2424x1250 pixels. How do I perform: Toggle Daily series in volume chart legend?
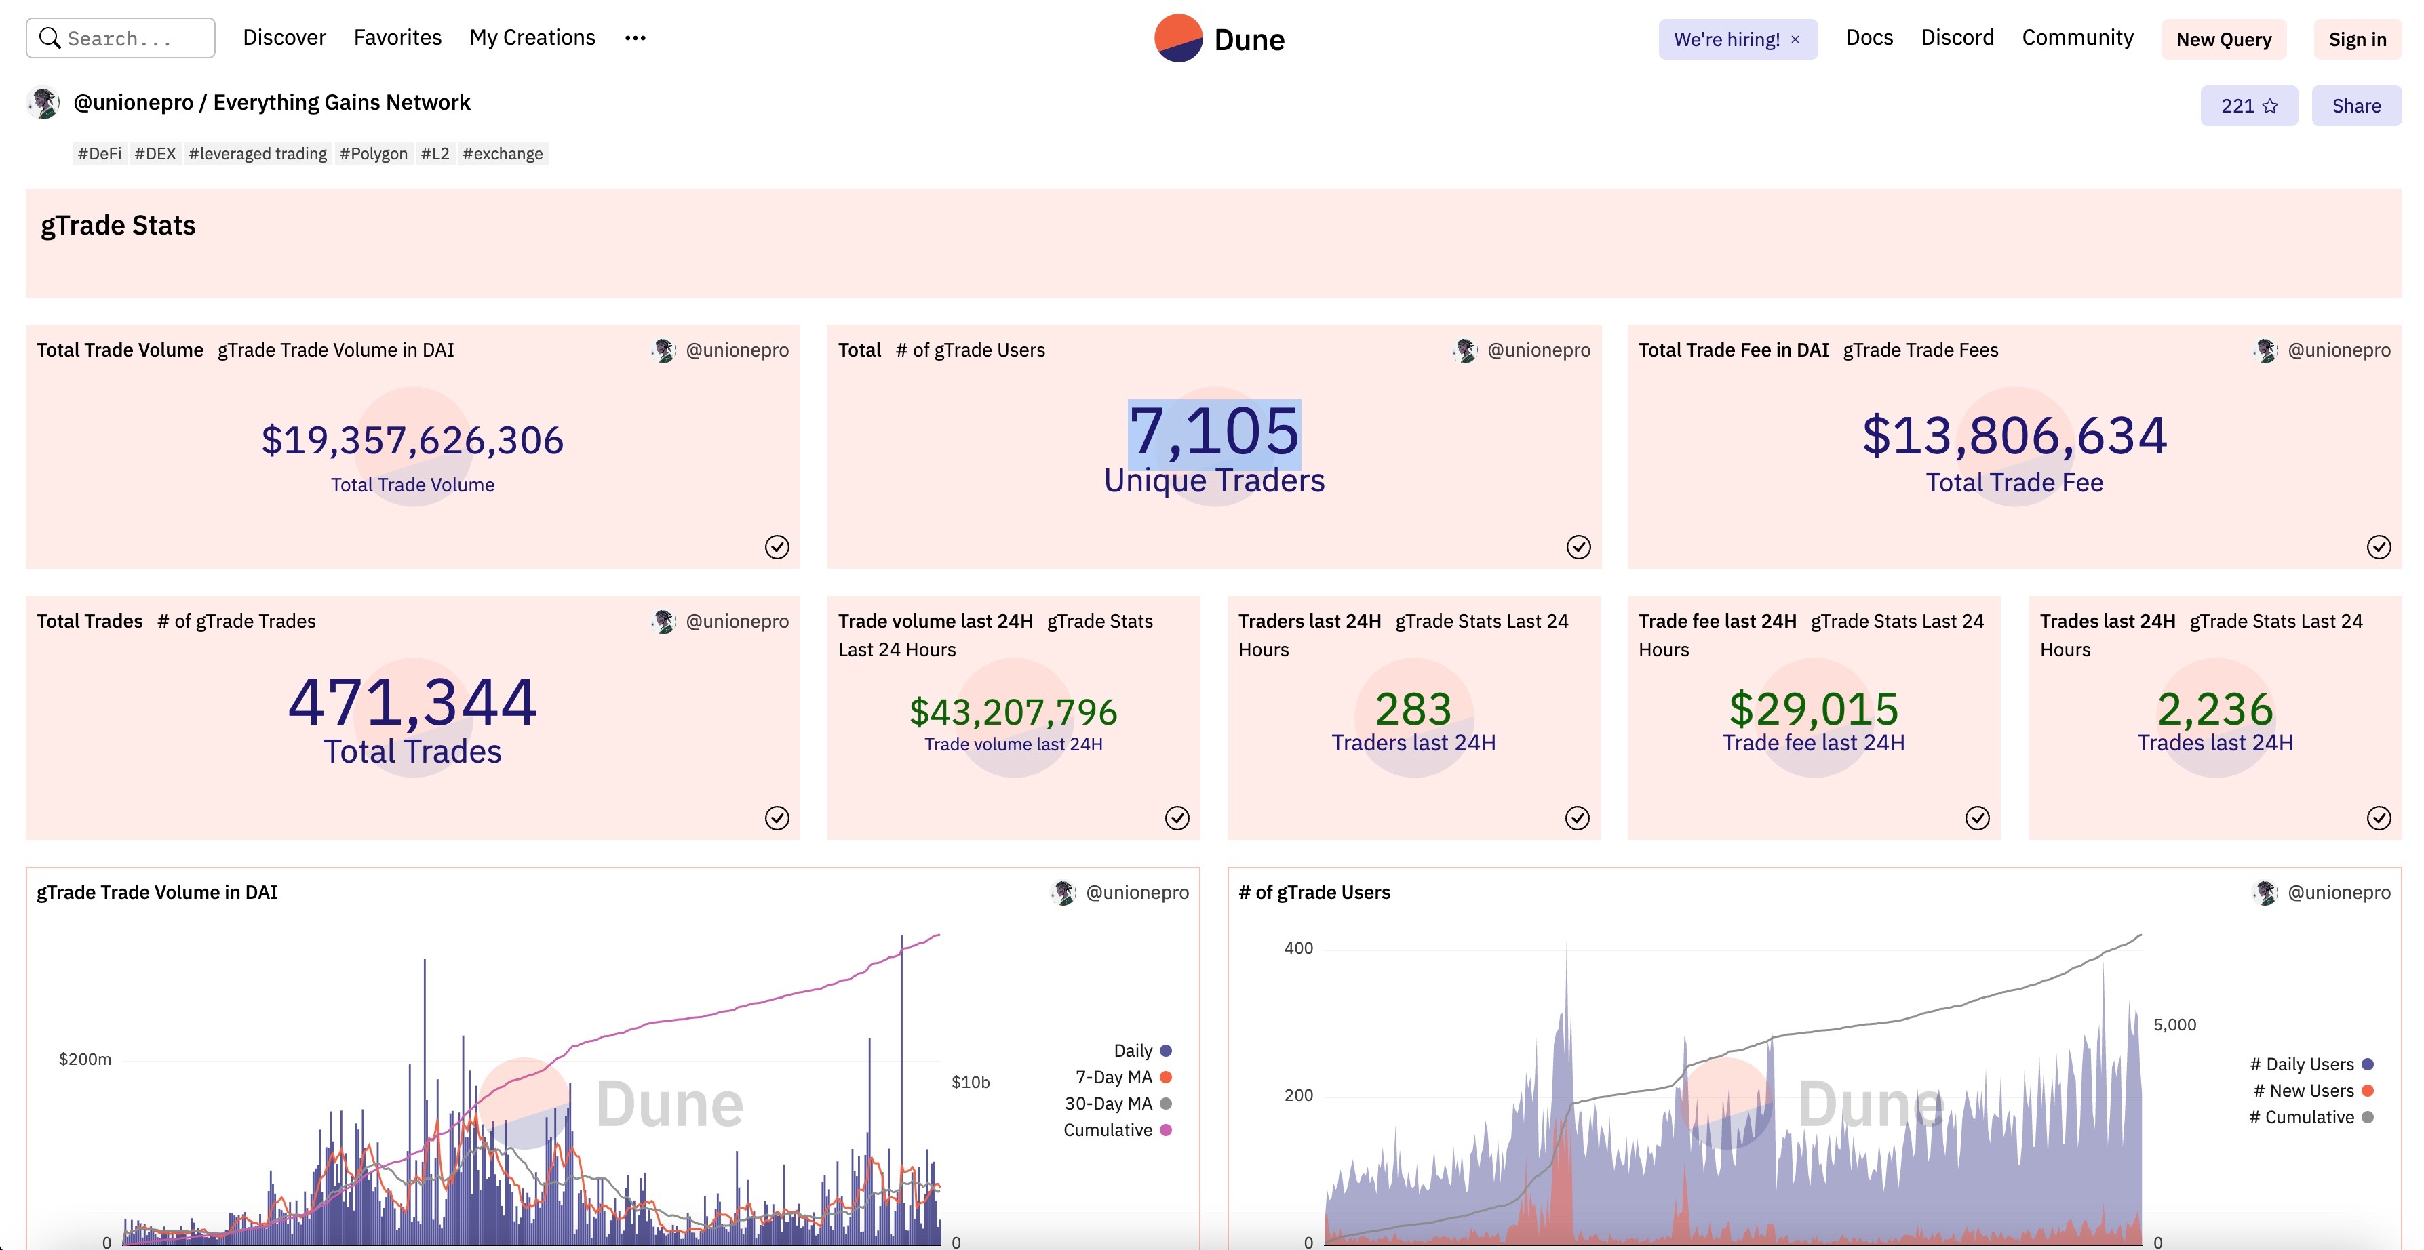click(1133, 1051)
